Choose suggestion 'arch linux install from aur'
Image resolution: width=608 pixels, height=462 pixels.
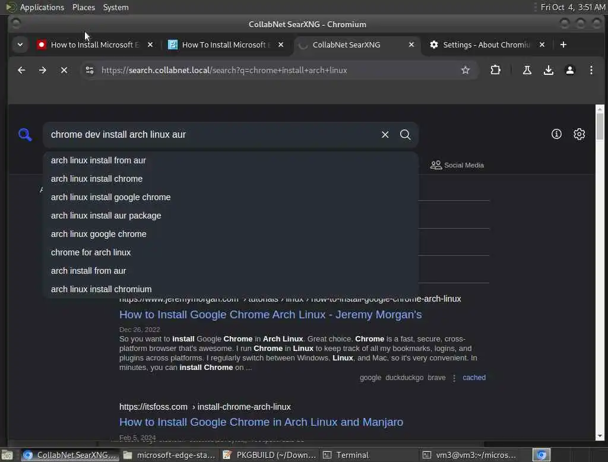tap(231, 160)
